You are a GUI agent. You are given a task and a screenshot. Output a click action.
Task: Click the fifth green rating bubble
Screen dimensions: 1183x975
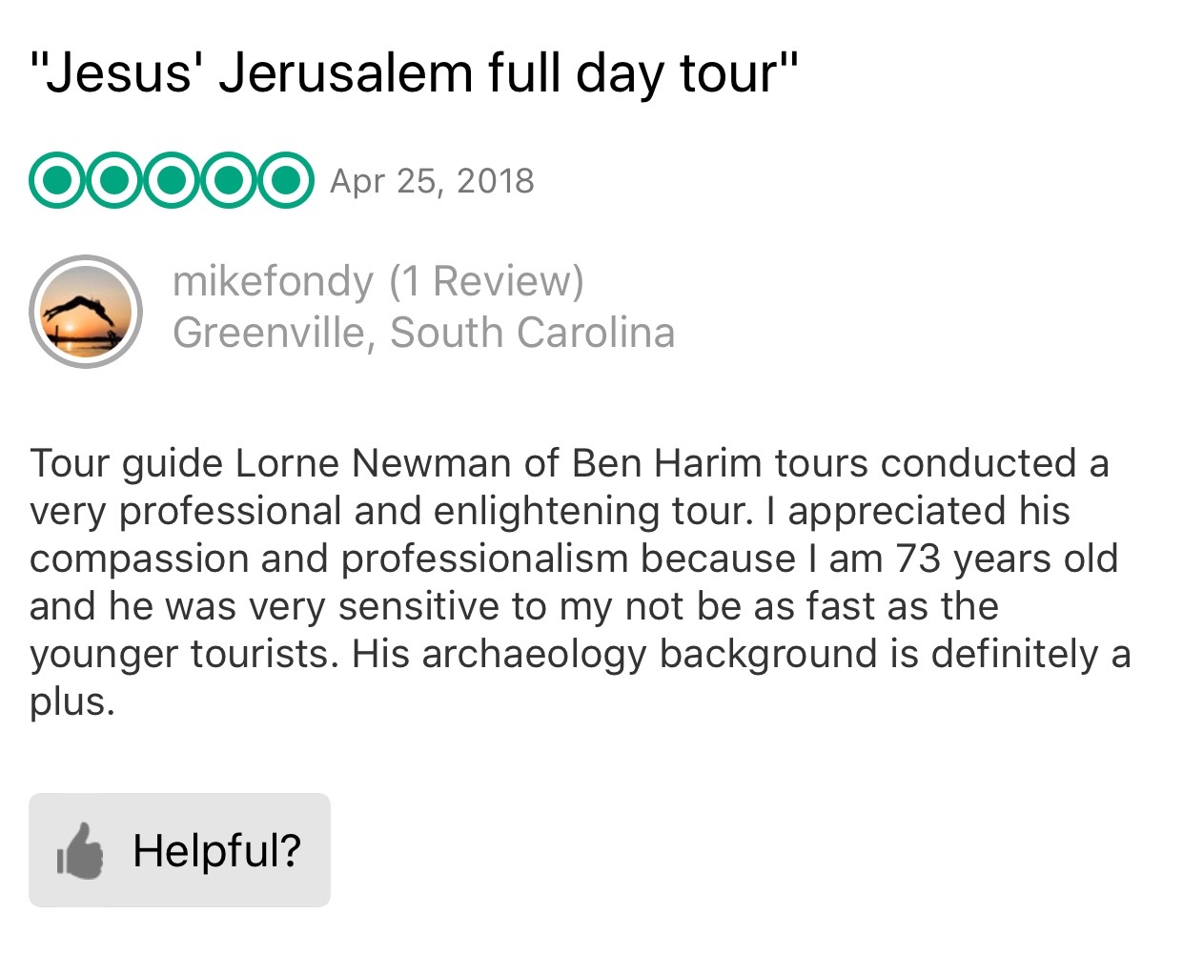click(x=285, y=180)
